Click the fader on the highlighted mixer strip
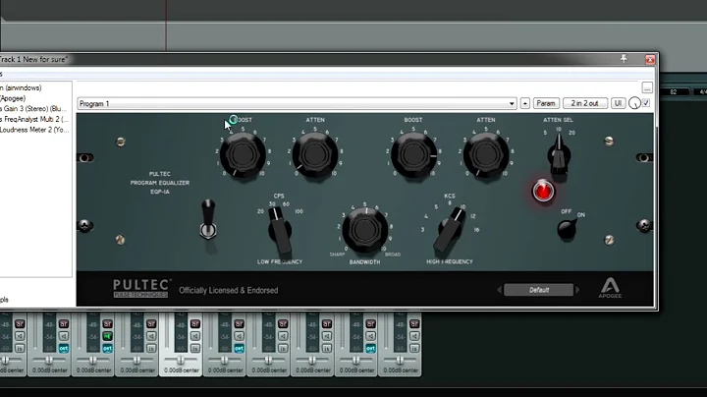707x397 pixels. (x=181, y=360)
